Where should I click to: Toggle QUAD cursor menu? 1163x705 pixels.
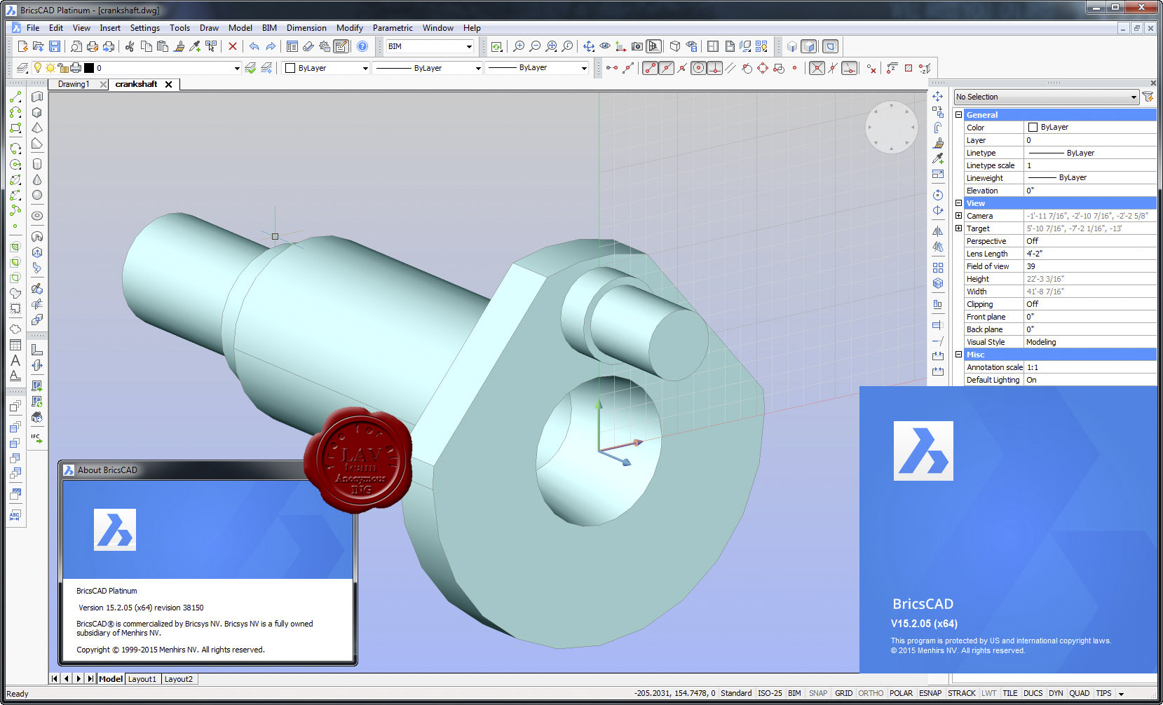click(x=1080, y=693)
